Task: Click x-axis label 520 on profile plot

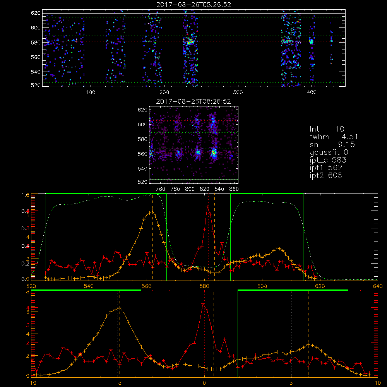Action: [x=31, y=286]
